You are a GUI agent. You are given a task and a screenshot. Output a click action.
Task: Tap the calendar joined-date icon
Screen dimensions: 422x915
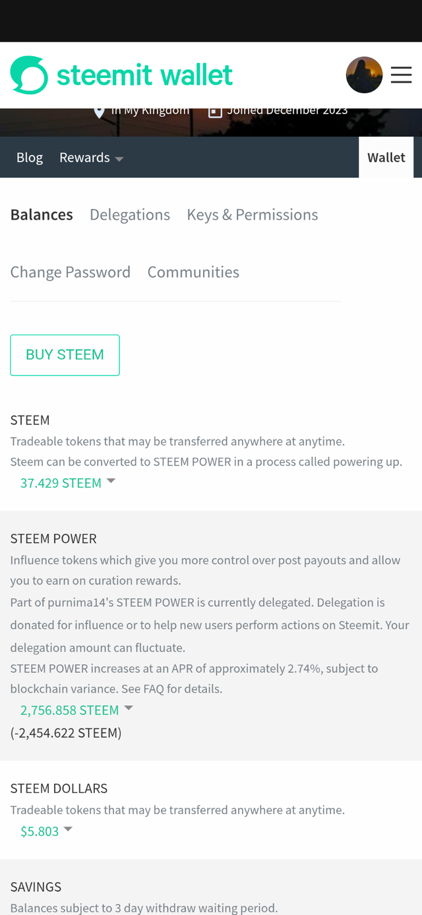coord(215,111)
